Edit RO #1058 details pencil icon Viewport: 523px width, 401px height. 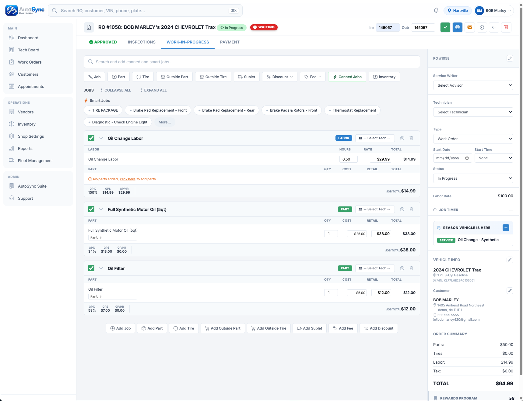(x=510, y=58)
